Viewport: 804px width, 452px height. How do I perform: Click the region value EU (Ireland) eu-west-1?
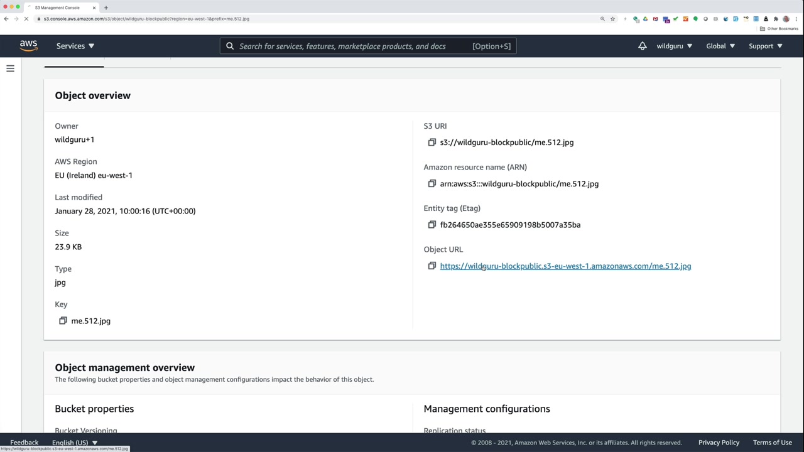(94, 175)
